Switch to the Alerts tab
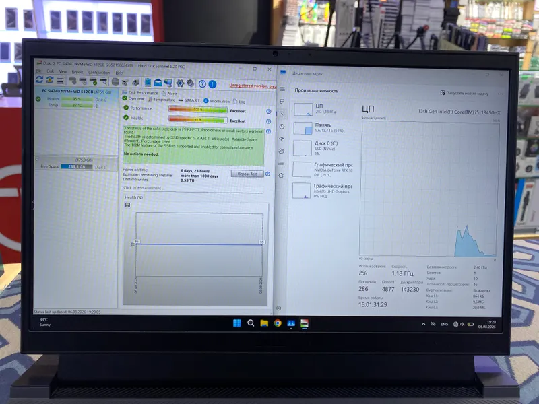Screen dimensions: 539x404 (170, 94)
